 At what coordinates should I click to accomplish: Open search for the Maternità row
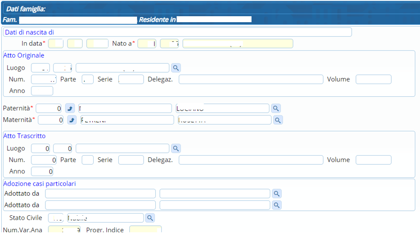pos(278,120)
